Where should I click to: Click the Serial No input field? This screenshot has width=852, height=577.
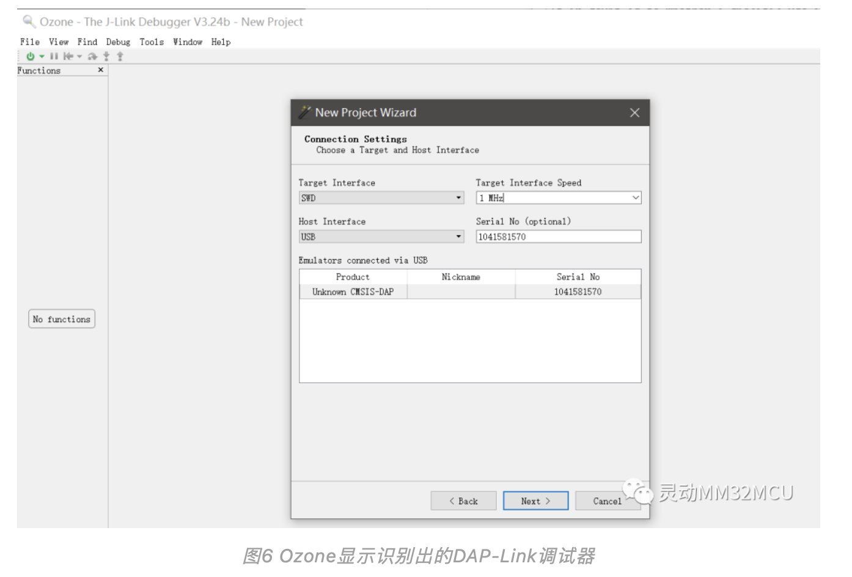[x=559, y=237]
